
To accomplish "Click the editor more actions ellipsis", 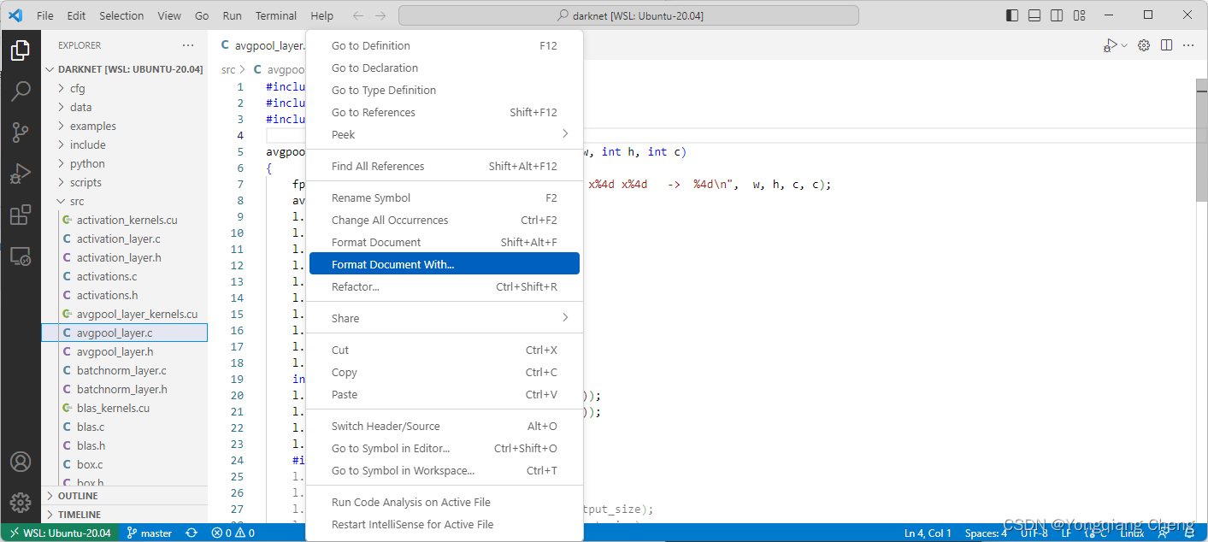I will coord(1188,45).
